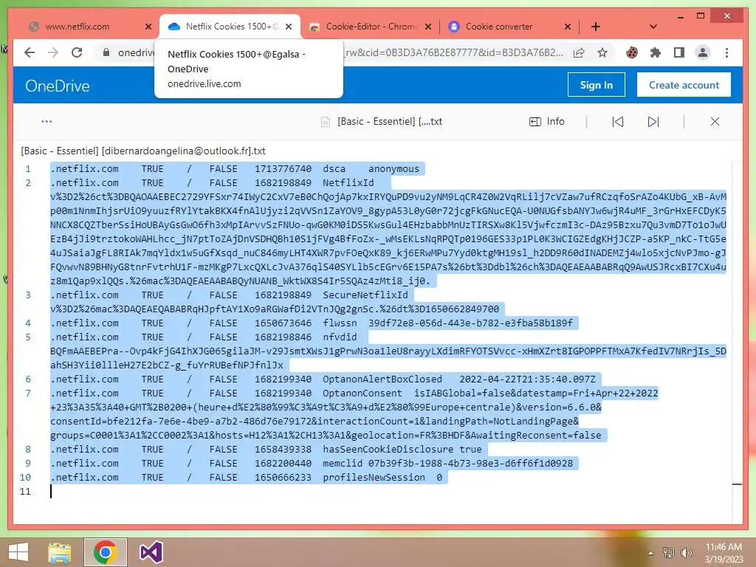
Task: Open the Windows Start button
Action: pyautogui.click(x=18, y=552)
